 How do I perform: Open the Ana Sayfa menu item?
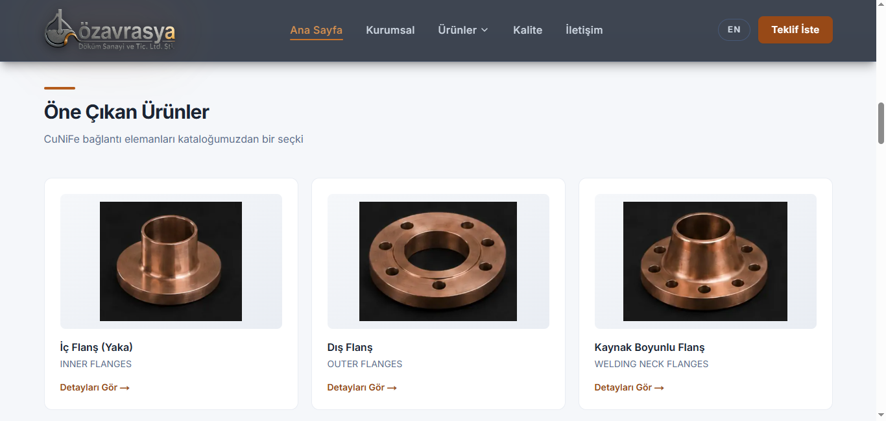317,30
